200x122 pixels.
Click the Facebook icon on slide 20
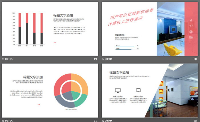click(191, 21)
